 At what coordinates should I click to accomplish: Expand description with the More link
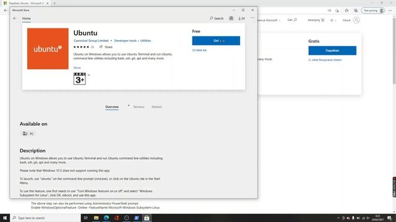[77, 68]
